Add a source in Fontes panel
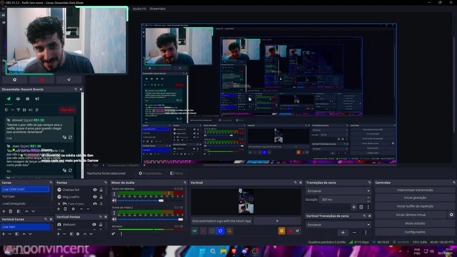Image resolution: width=457 pixels, height=257 pixels. (x=59, y=209)
